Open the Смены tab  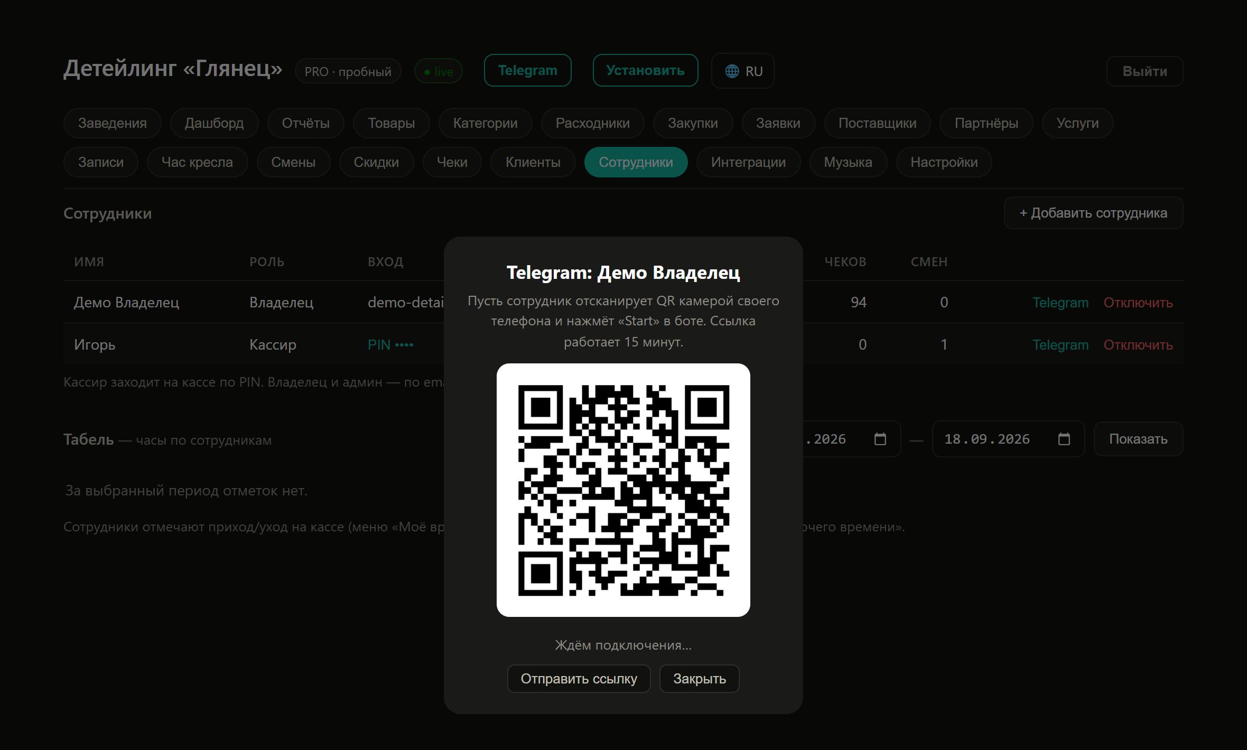coord(293,162)
